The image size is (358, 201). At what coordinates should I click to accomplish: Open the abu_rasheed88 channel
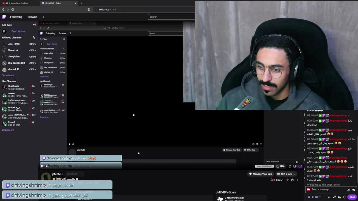(x=19, y=63)
